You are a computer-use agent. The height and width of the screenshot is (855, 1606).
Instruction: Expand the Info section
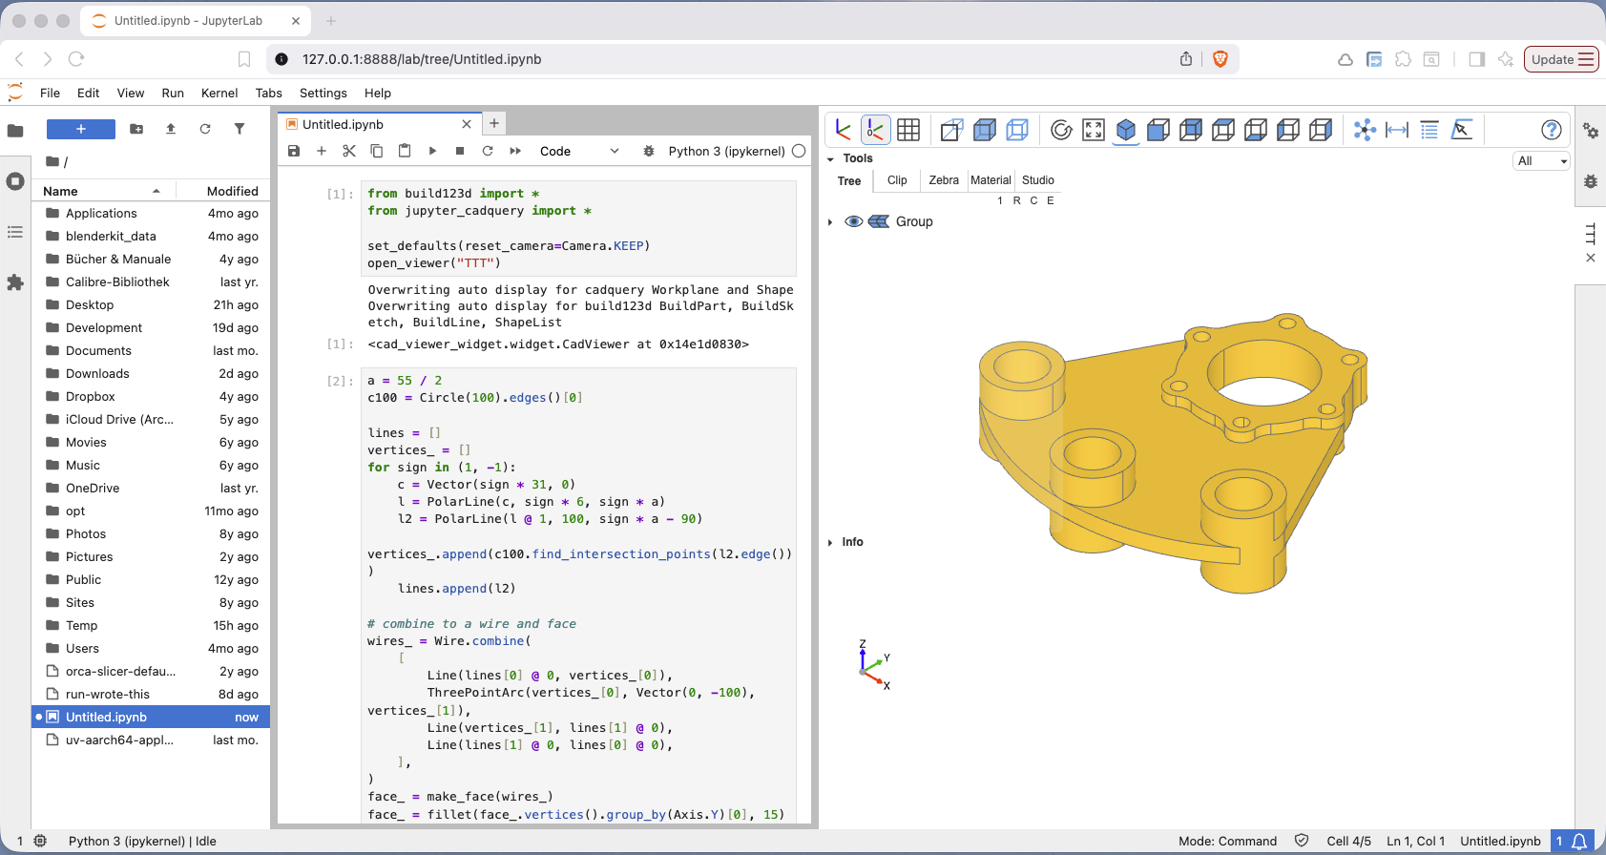pyautogui.click(x=830, y=542)
